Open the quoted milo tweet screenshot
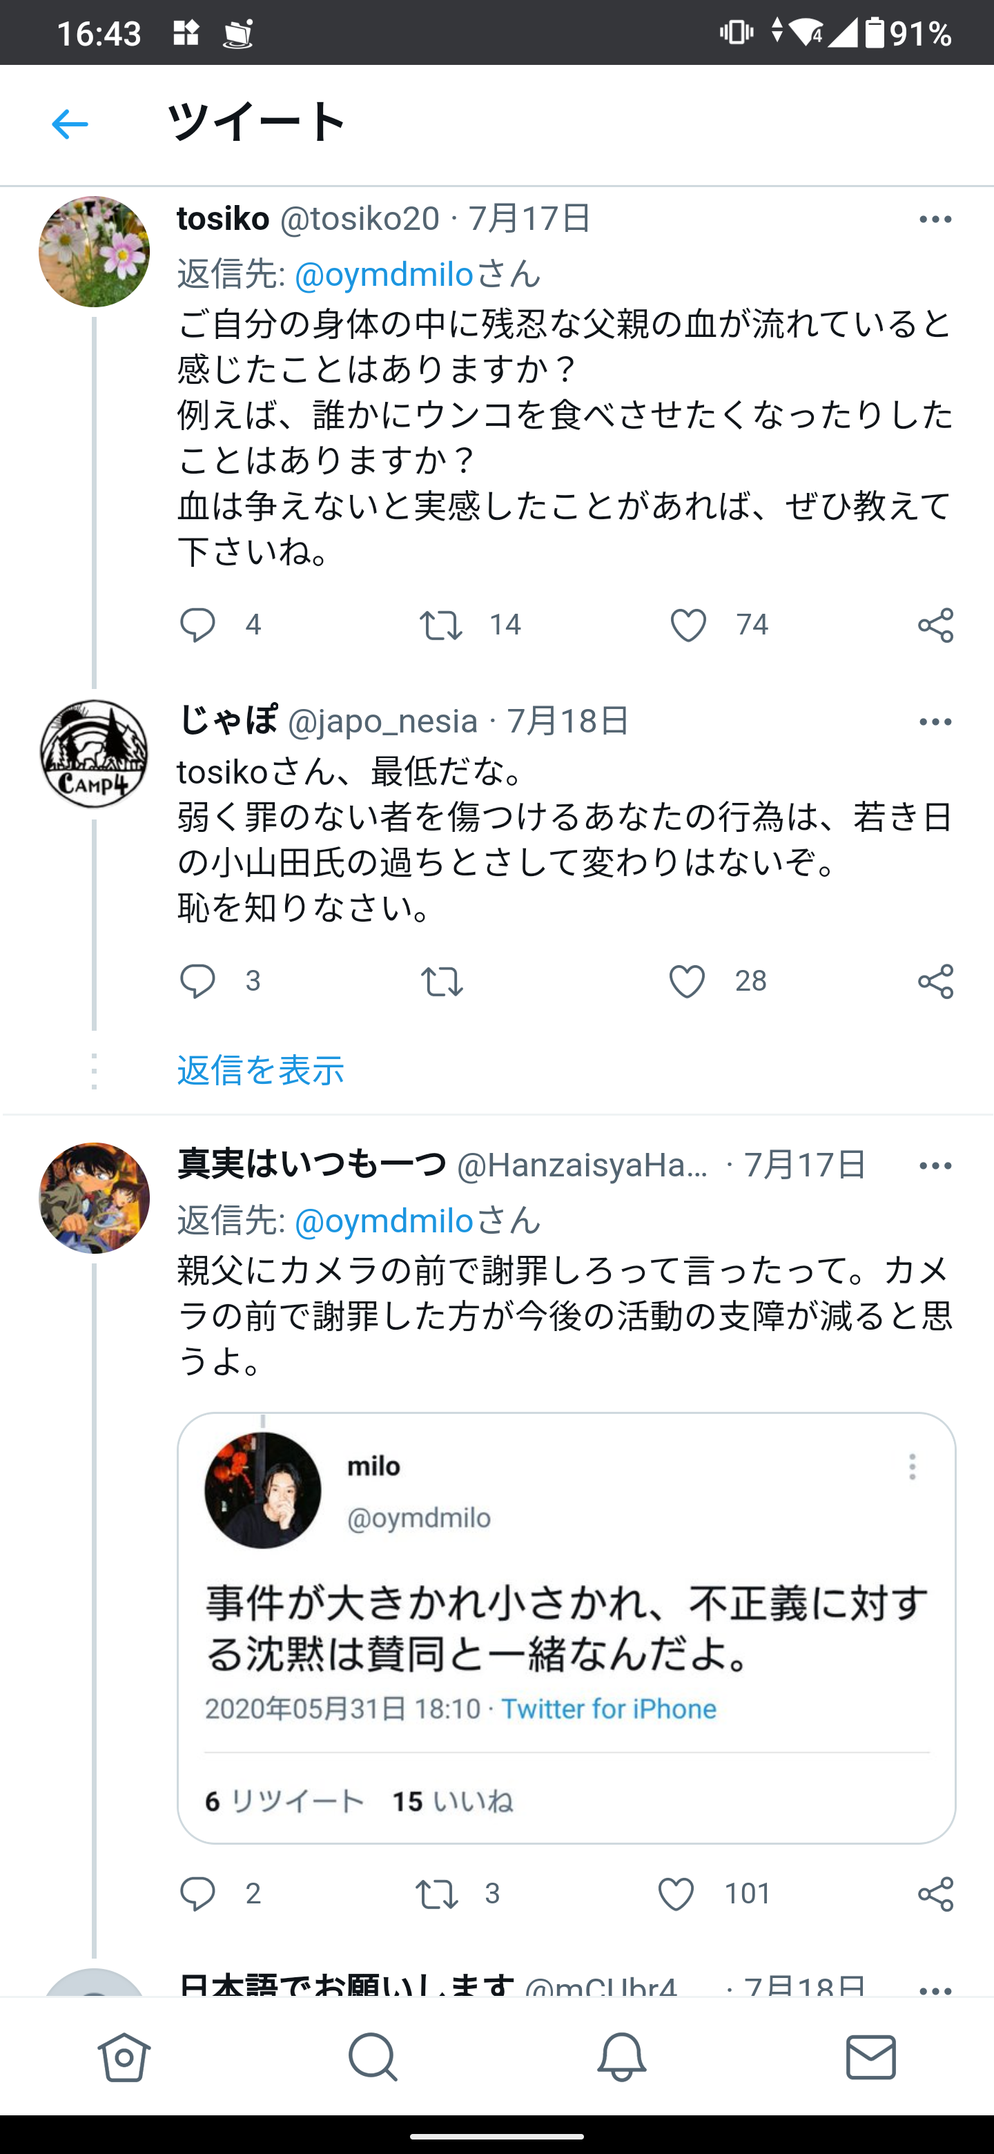This screenshot has height=2154, width=994. 566,1627
